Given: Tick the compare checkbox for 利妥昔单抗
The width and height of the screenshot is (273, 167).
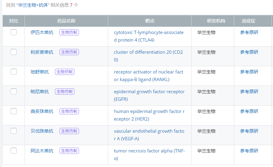Looking at the screenshot, I should coord(14,52).
